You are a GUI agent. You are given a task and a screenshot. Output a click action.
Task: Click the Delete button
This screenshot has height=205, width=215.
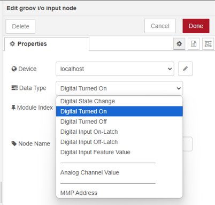pyautogui.click(x=20, y=26)
